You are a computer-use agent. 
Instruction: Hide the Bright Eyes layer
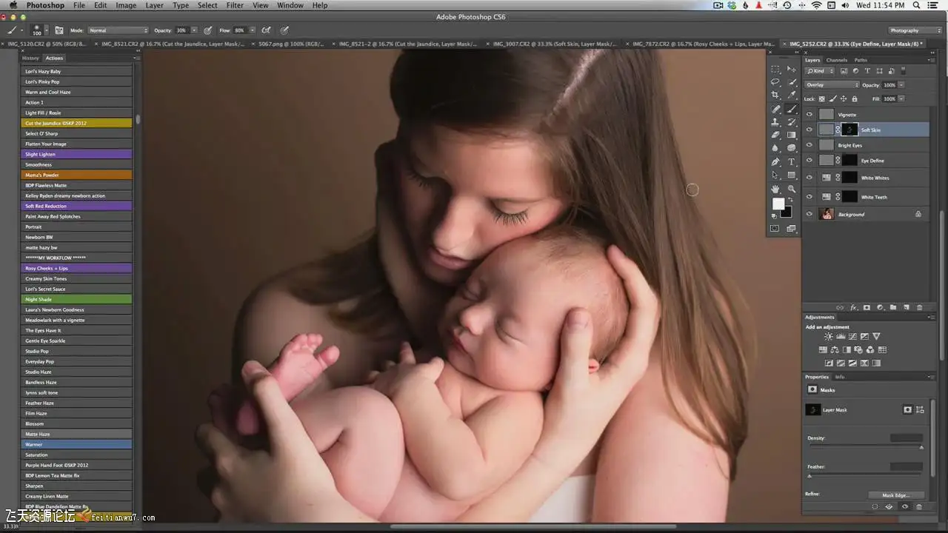(x=810, y=145)
